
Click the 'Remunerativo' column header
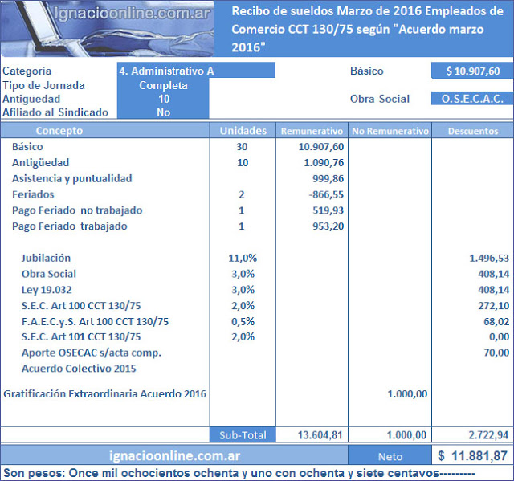(312, 131)
